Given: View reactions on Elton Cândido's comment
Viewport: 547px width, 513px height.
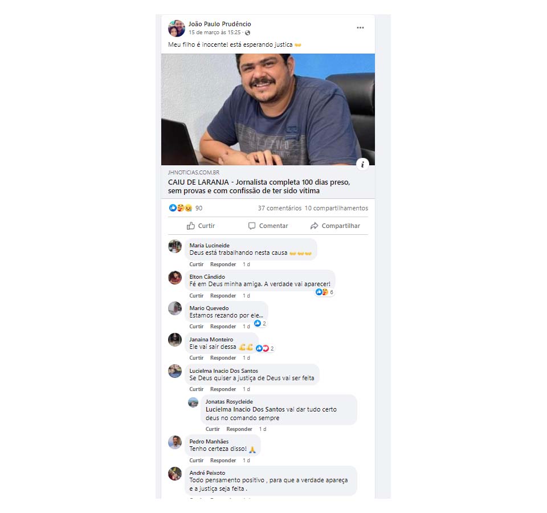Looking at the screenshot, I should pos(324,292).
